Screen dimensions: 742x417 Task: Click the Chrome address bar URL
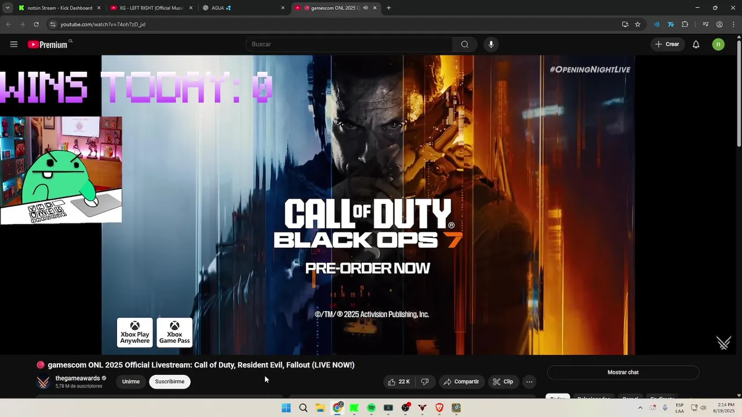[103, 24]
